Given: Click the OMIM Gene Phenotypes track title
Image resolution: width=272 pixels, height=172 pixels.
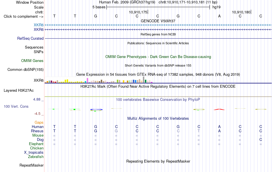Looking at the screenshot, I should pyautogui.click(x=158, y=57).
